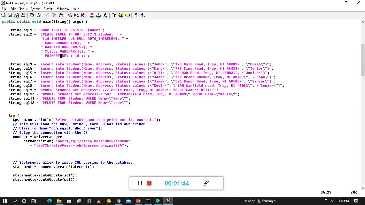Screen dimensions: 365x205
Task: Print the buffer using printer icon
Action: pos(23,15)
